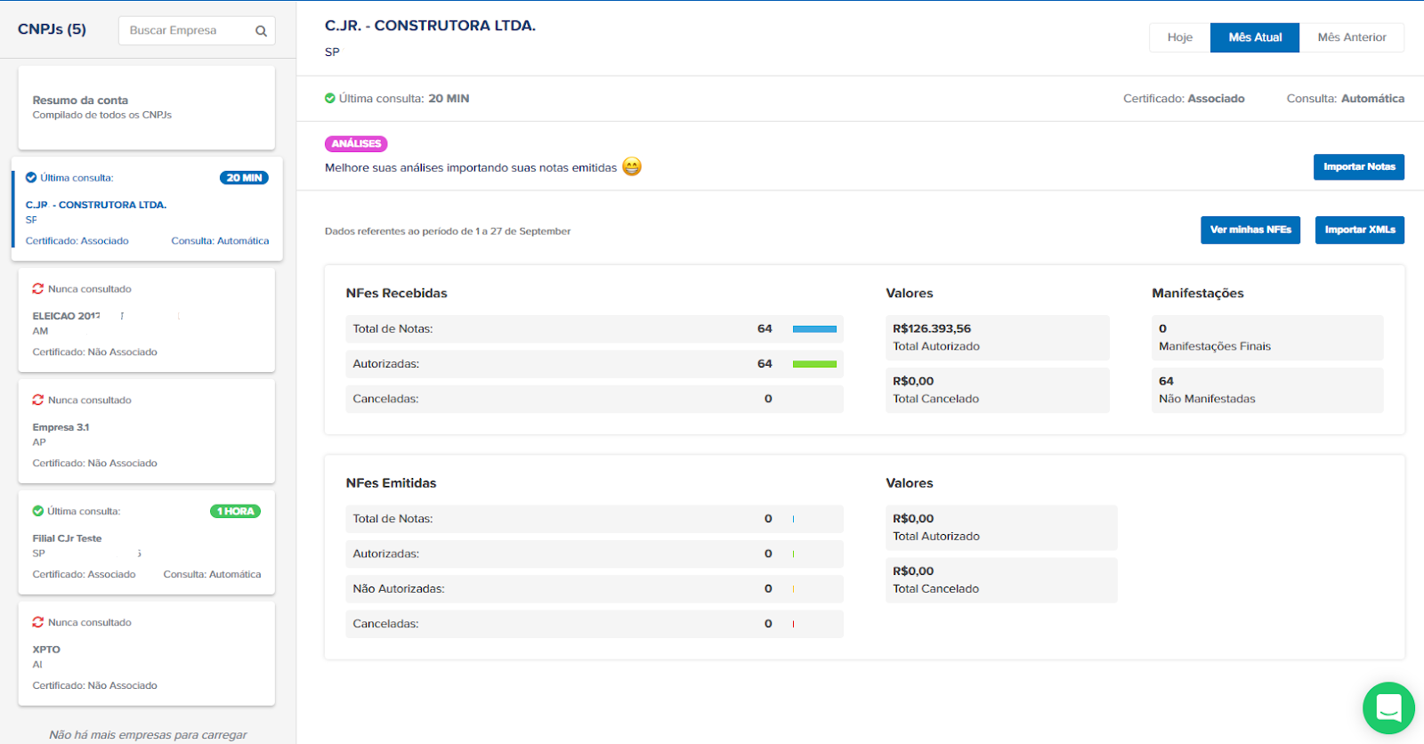
Task: Switch to the Mês Anterior tab
Action: pos(1352,37)
